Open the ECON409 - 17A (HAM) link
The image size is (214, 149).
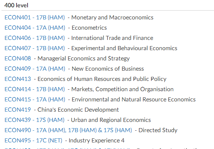[35, 69]
